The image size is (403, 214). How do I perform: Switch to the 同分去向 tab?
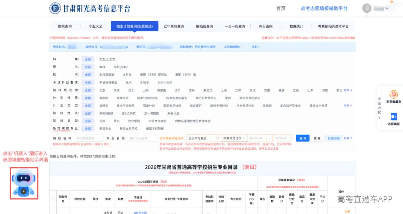(266, 26)
